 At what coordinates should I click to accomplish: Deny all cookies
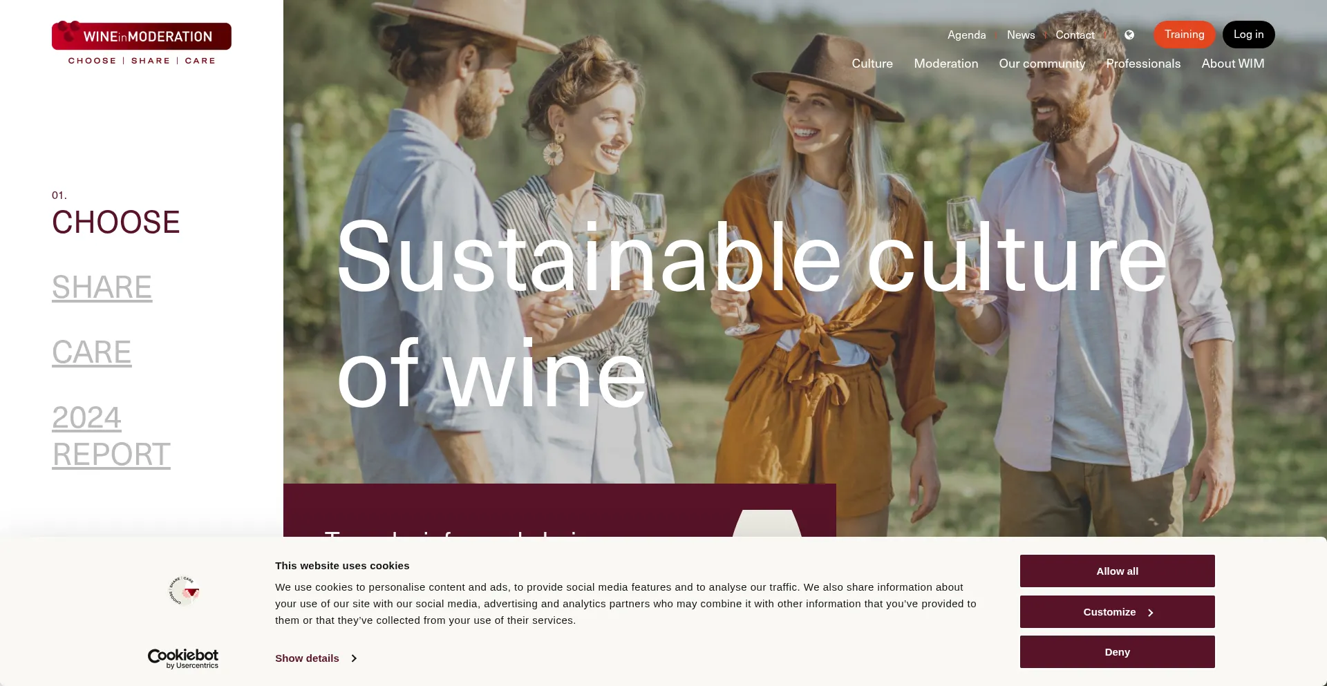pos(1118,652)
